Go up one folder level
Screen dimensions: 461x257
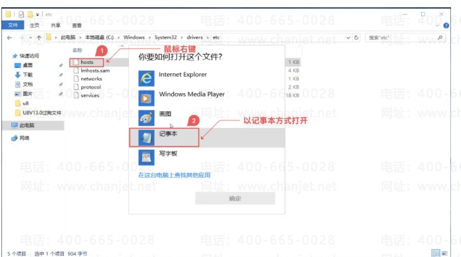(39, 38)
